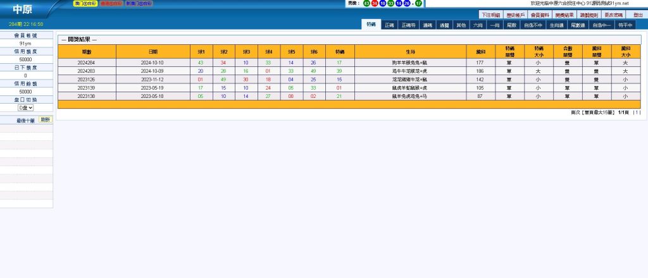
Task: Open the 下注明細 bet details menu
Action: coord(490,15)
